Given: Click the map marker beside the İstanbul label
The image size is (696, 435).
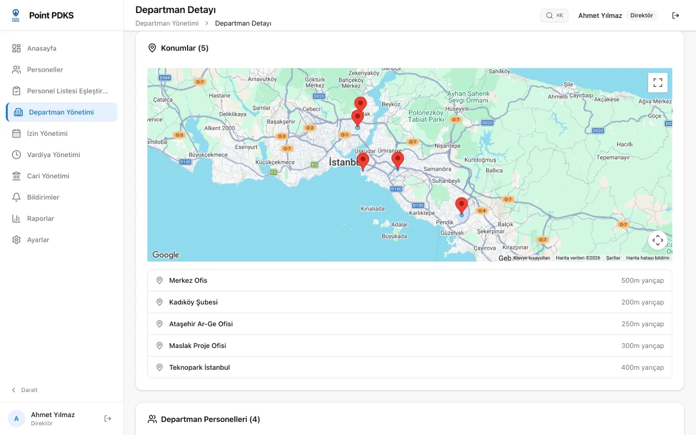Looking at the screenshot, I should point(363,161).
